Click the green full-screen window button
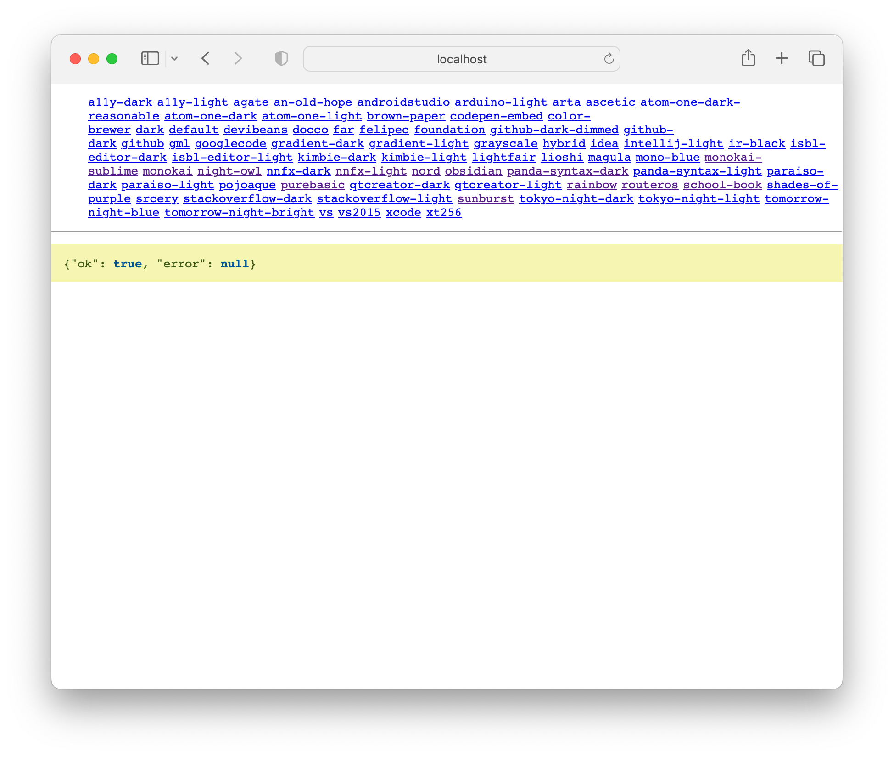Viewport: 894px width, 757px height. pyautogui.click(x=112, y=59)
